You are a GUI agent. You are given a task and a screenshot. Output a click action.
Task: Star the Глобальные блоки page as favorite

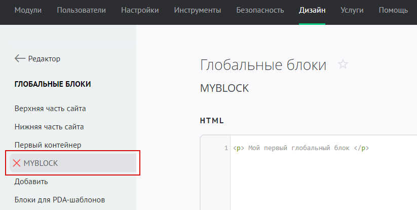click(343, 64)
